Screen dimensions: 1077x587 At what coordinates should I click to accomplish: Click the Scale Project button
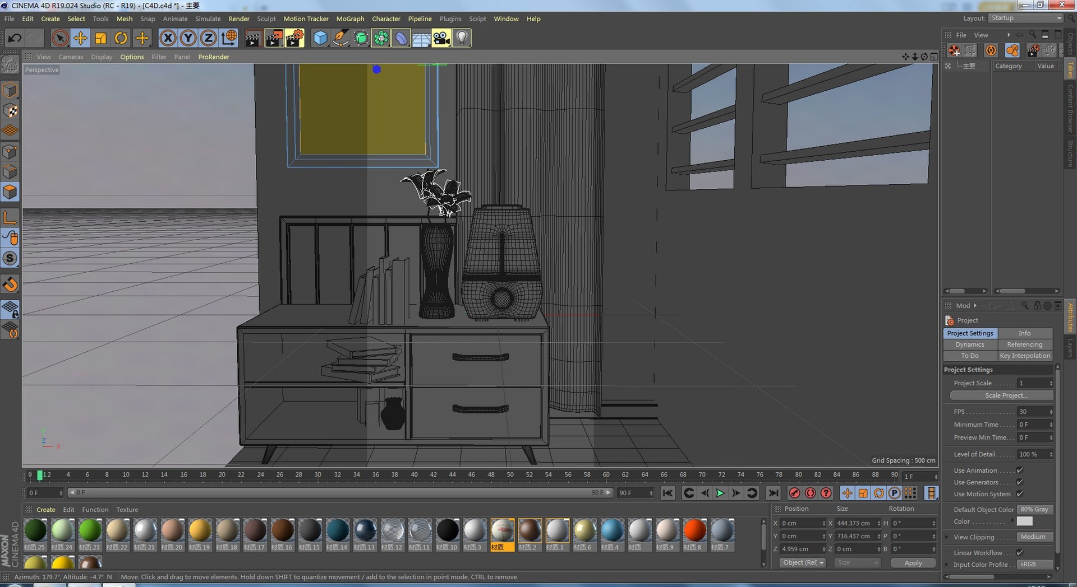1001,395
